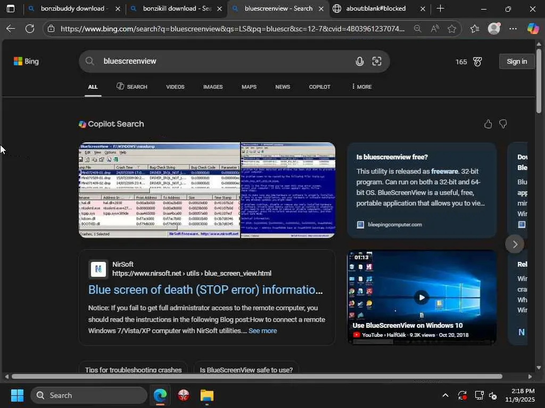Viewport: 545px width, 408px height.
Task: Switch to about:blank#blocked tab
Action: (x=375, y=8)
